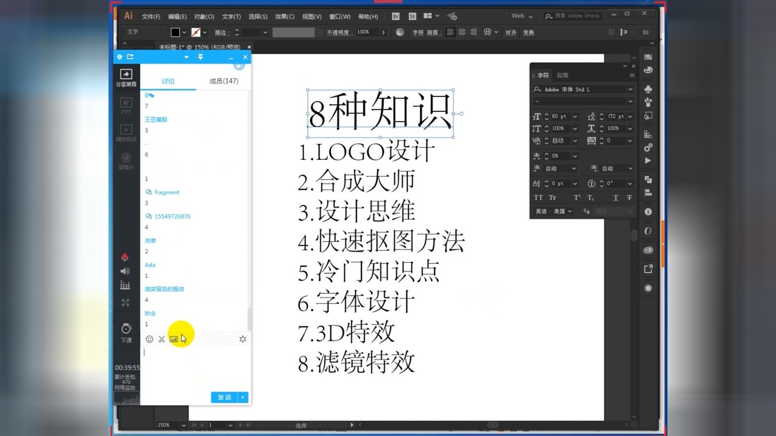The image size is (776, 436).
Task: Open the font size 60 pt dropdown
Action: pos(575,116)
